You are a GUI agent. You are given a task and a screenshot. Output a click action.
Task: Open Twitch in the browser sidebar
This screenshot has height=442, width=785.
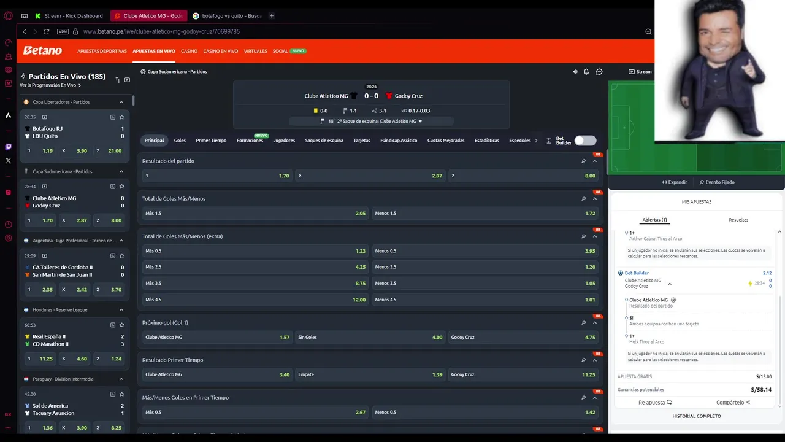click(x=8, y=147)
